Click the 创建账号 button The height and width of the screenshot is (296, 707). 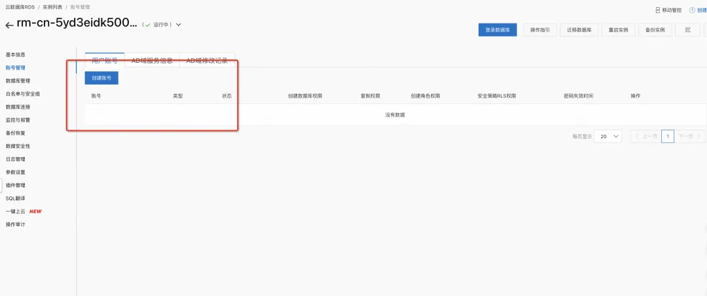tap(101, 78)
